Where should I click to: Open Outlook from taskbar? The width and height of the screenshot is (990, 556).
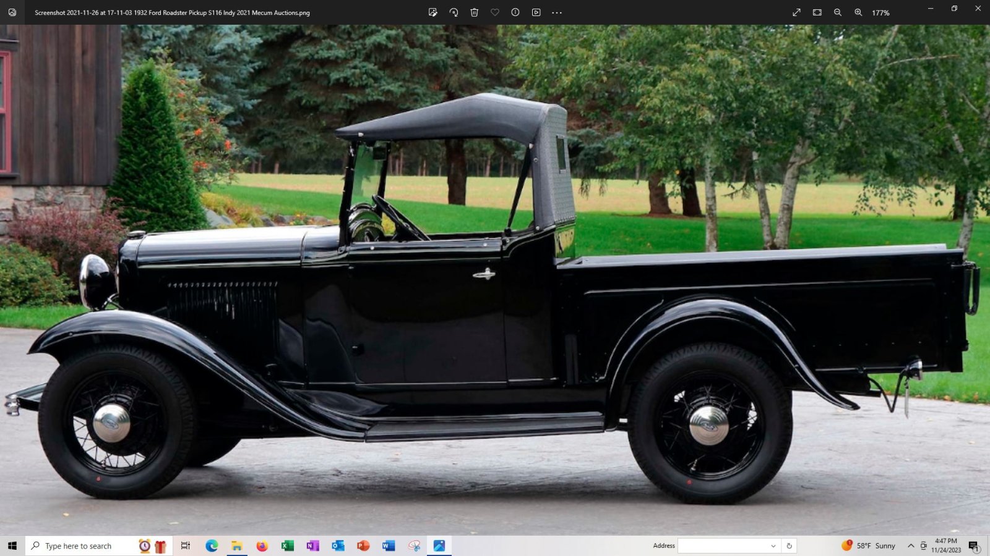338,545
